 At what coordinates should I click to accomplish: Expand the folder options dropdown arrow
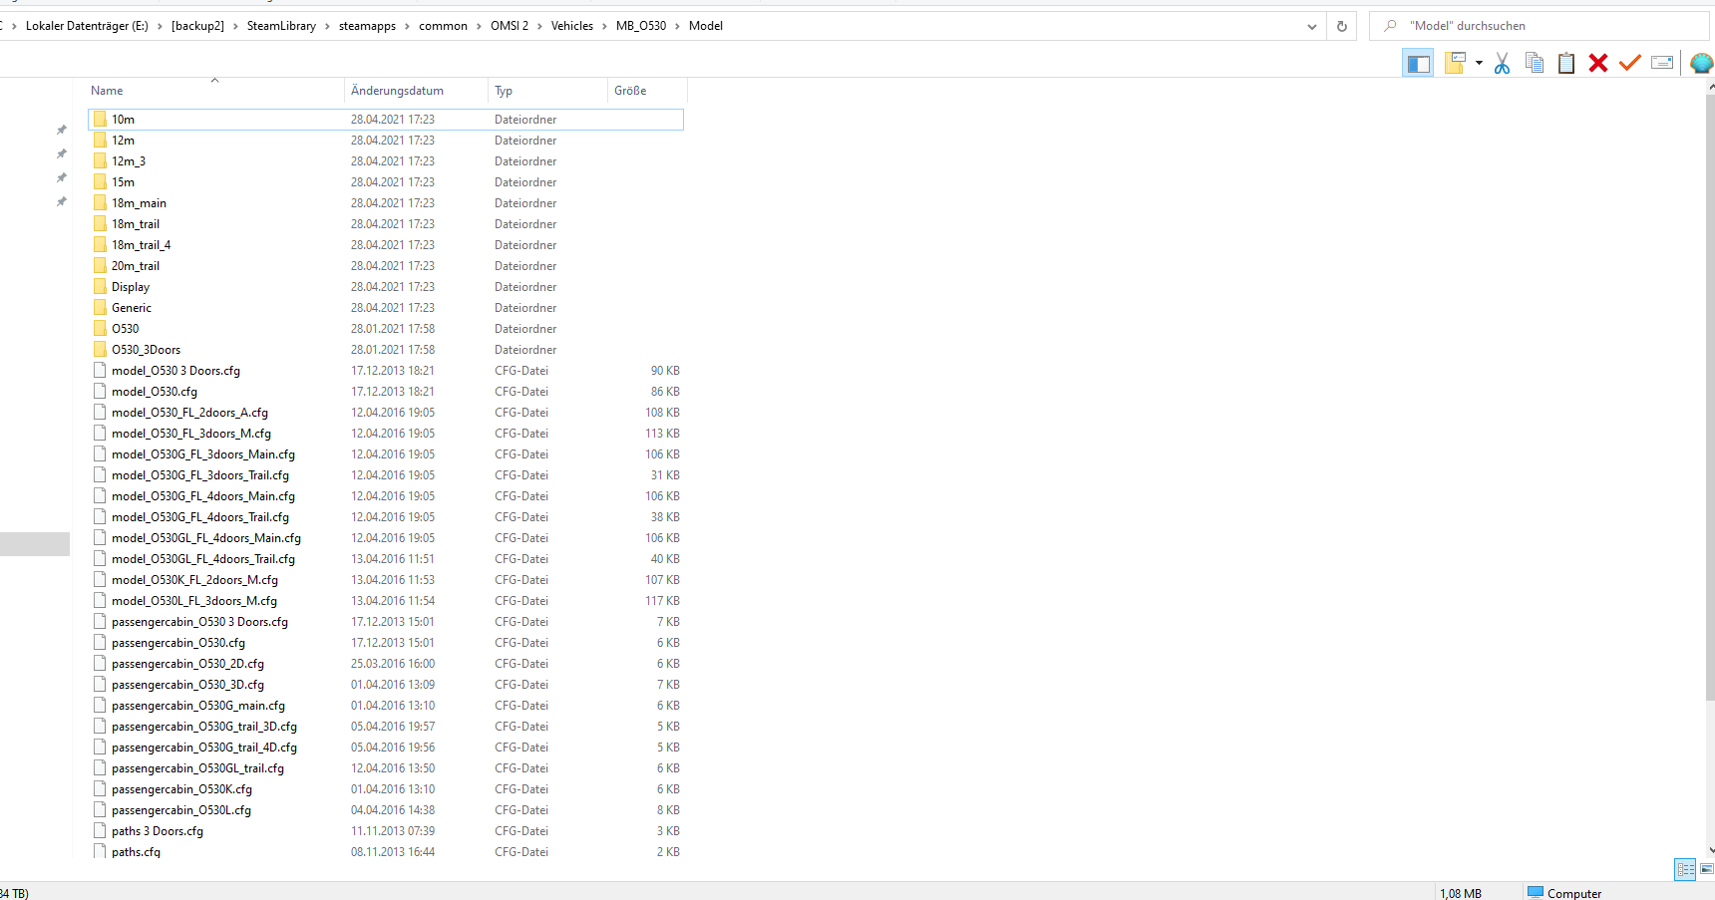(x=1479, y=64)
